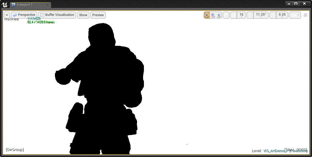This screenshot has height=157, width=312.
Task: Toggle the world/local coordinate space button
Action: pos(226,15)
